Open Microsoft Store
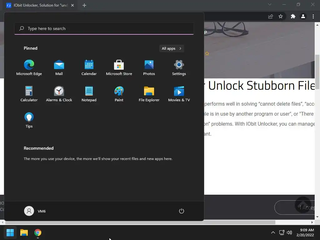The image size is (320, 240). point(119,67)
